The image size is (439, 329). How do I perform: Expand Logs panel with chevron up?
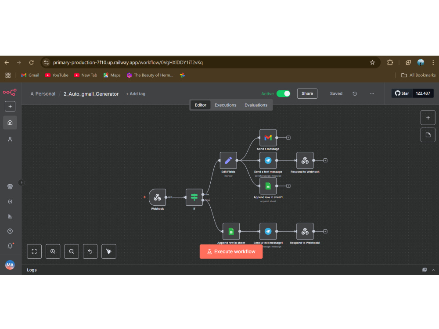pos(433,270)
